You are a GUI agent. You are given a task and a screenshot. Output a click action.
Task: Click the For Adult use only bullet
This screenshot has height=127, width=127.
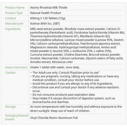pos(66,73)
